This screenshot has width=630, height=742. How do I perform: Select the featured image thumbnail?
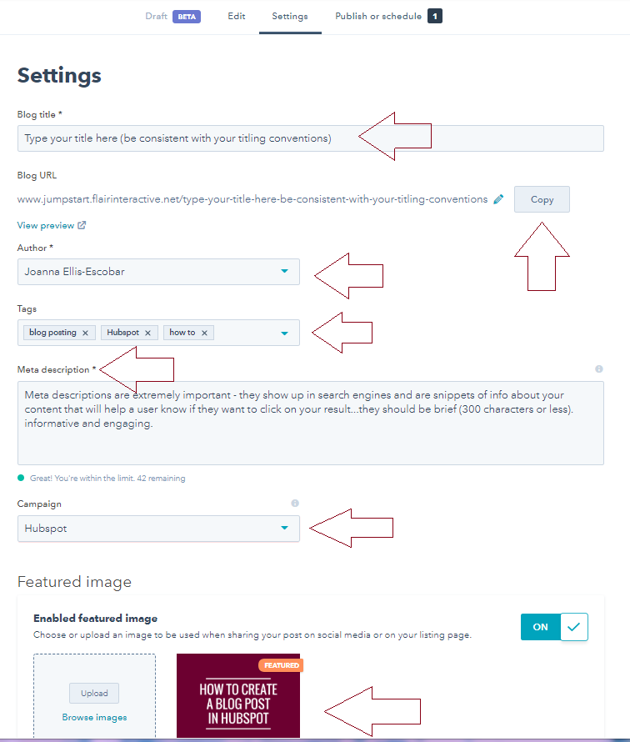tap(238, 696)
